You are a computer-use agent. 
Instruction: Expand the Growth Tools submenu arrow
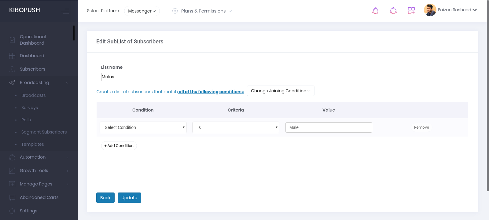68,171
